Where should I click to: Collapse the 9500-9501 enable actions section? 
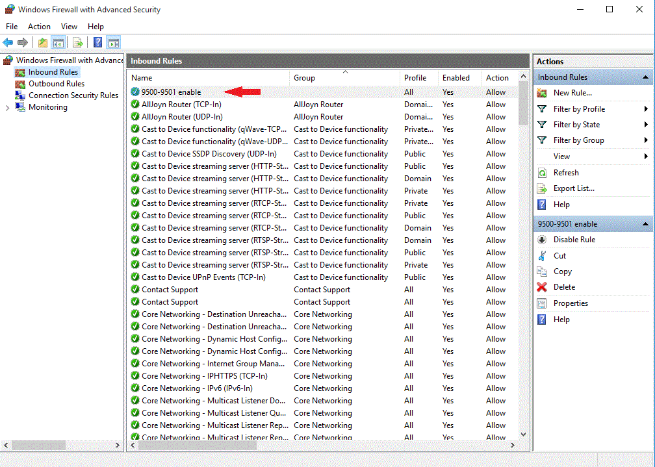pos(646,224)
